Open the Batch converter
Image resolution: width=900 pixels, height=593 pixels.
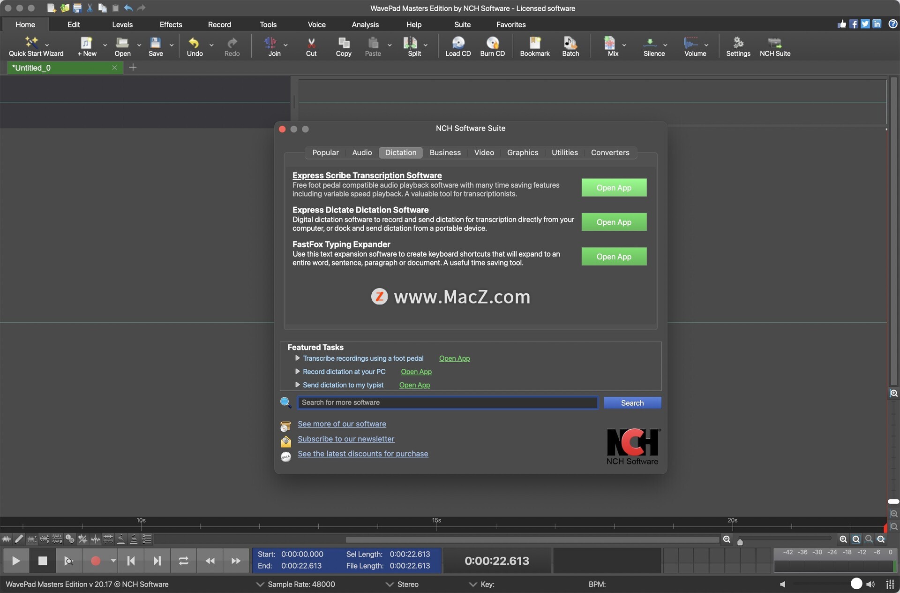(570, 47)
